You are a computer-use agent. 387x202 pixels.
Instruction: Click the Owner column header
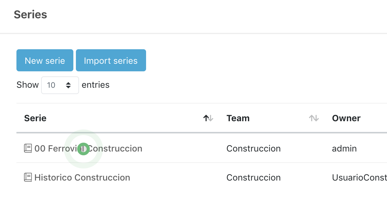pos(346,118)
